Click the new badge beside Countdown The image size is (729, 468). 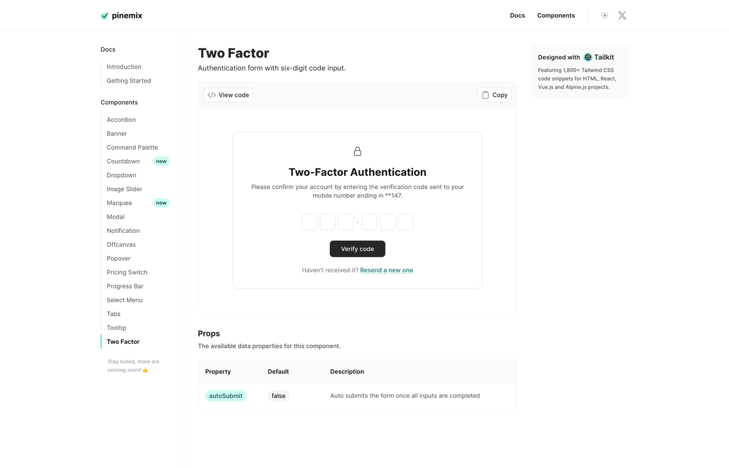pyautogui.click(x=161, y=161)
